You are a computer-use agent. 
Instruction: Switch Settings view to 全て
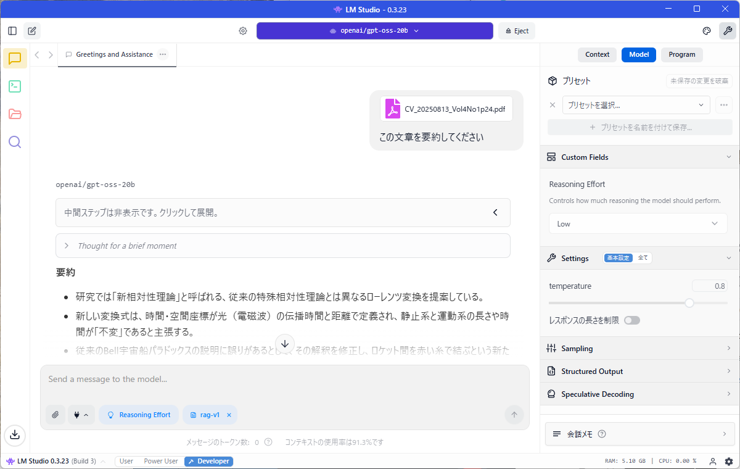(642, 258)
